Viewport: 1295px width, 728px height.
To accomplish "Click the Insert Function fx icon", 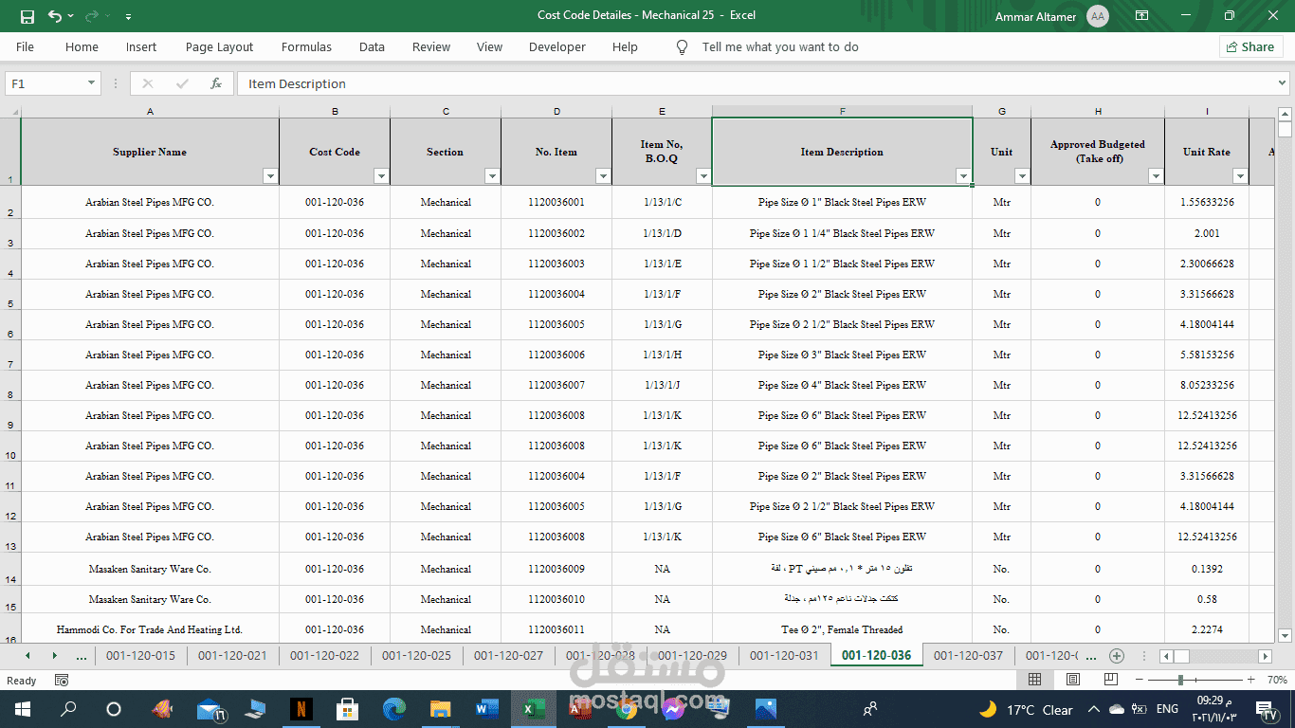I will click(216, 83).
